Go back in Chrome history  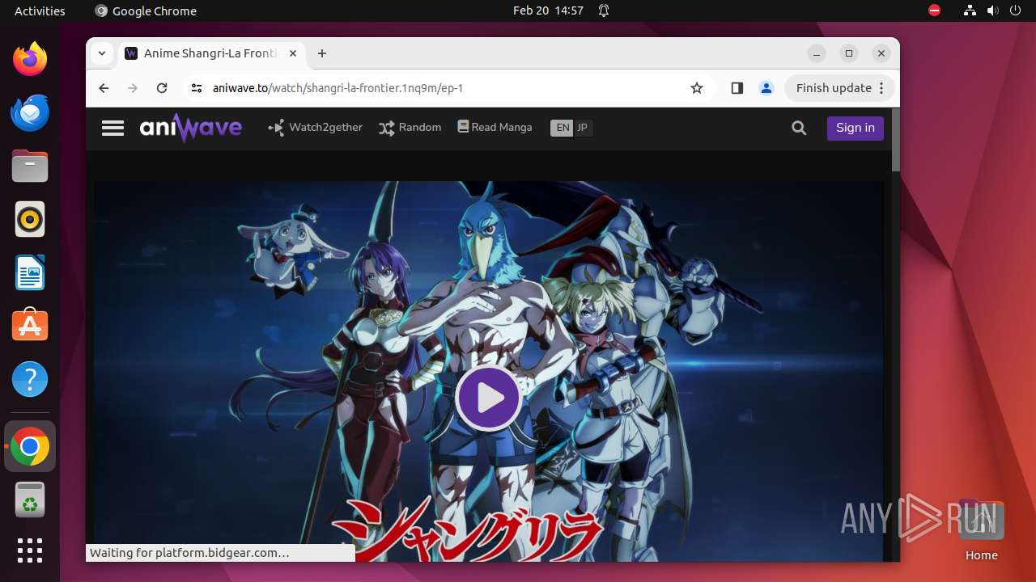tap(104, 88)
